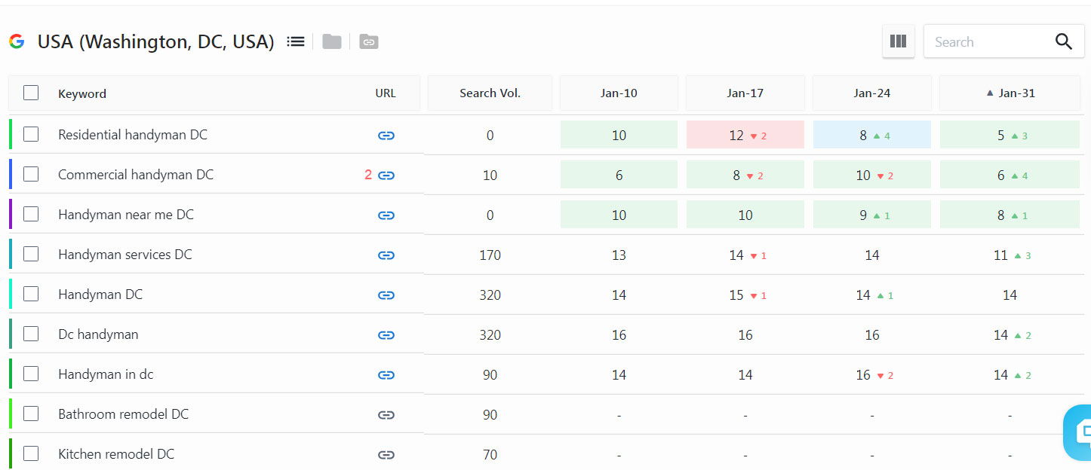Viewport: 1091px width, 470px height.
Task: Select the Kitchen remodel DC checkbox
Action: 31,453
